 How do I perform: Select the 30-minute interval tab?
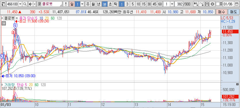coord(149,4)
